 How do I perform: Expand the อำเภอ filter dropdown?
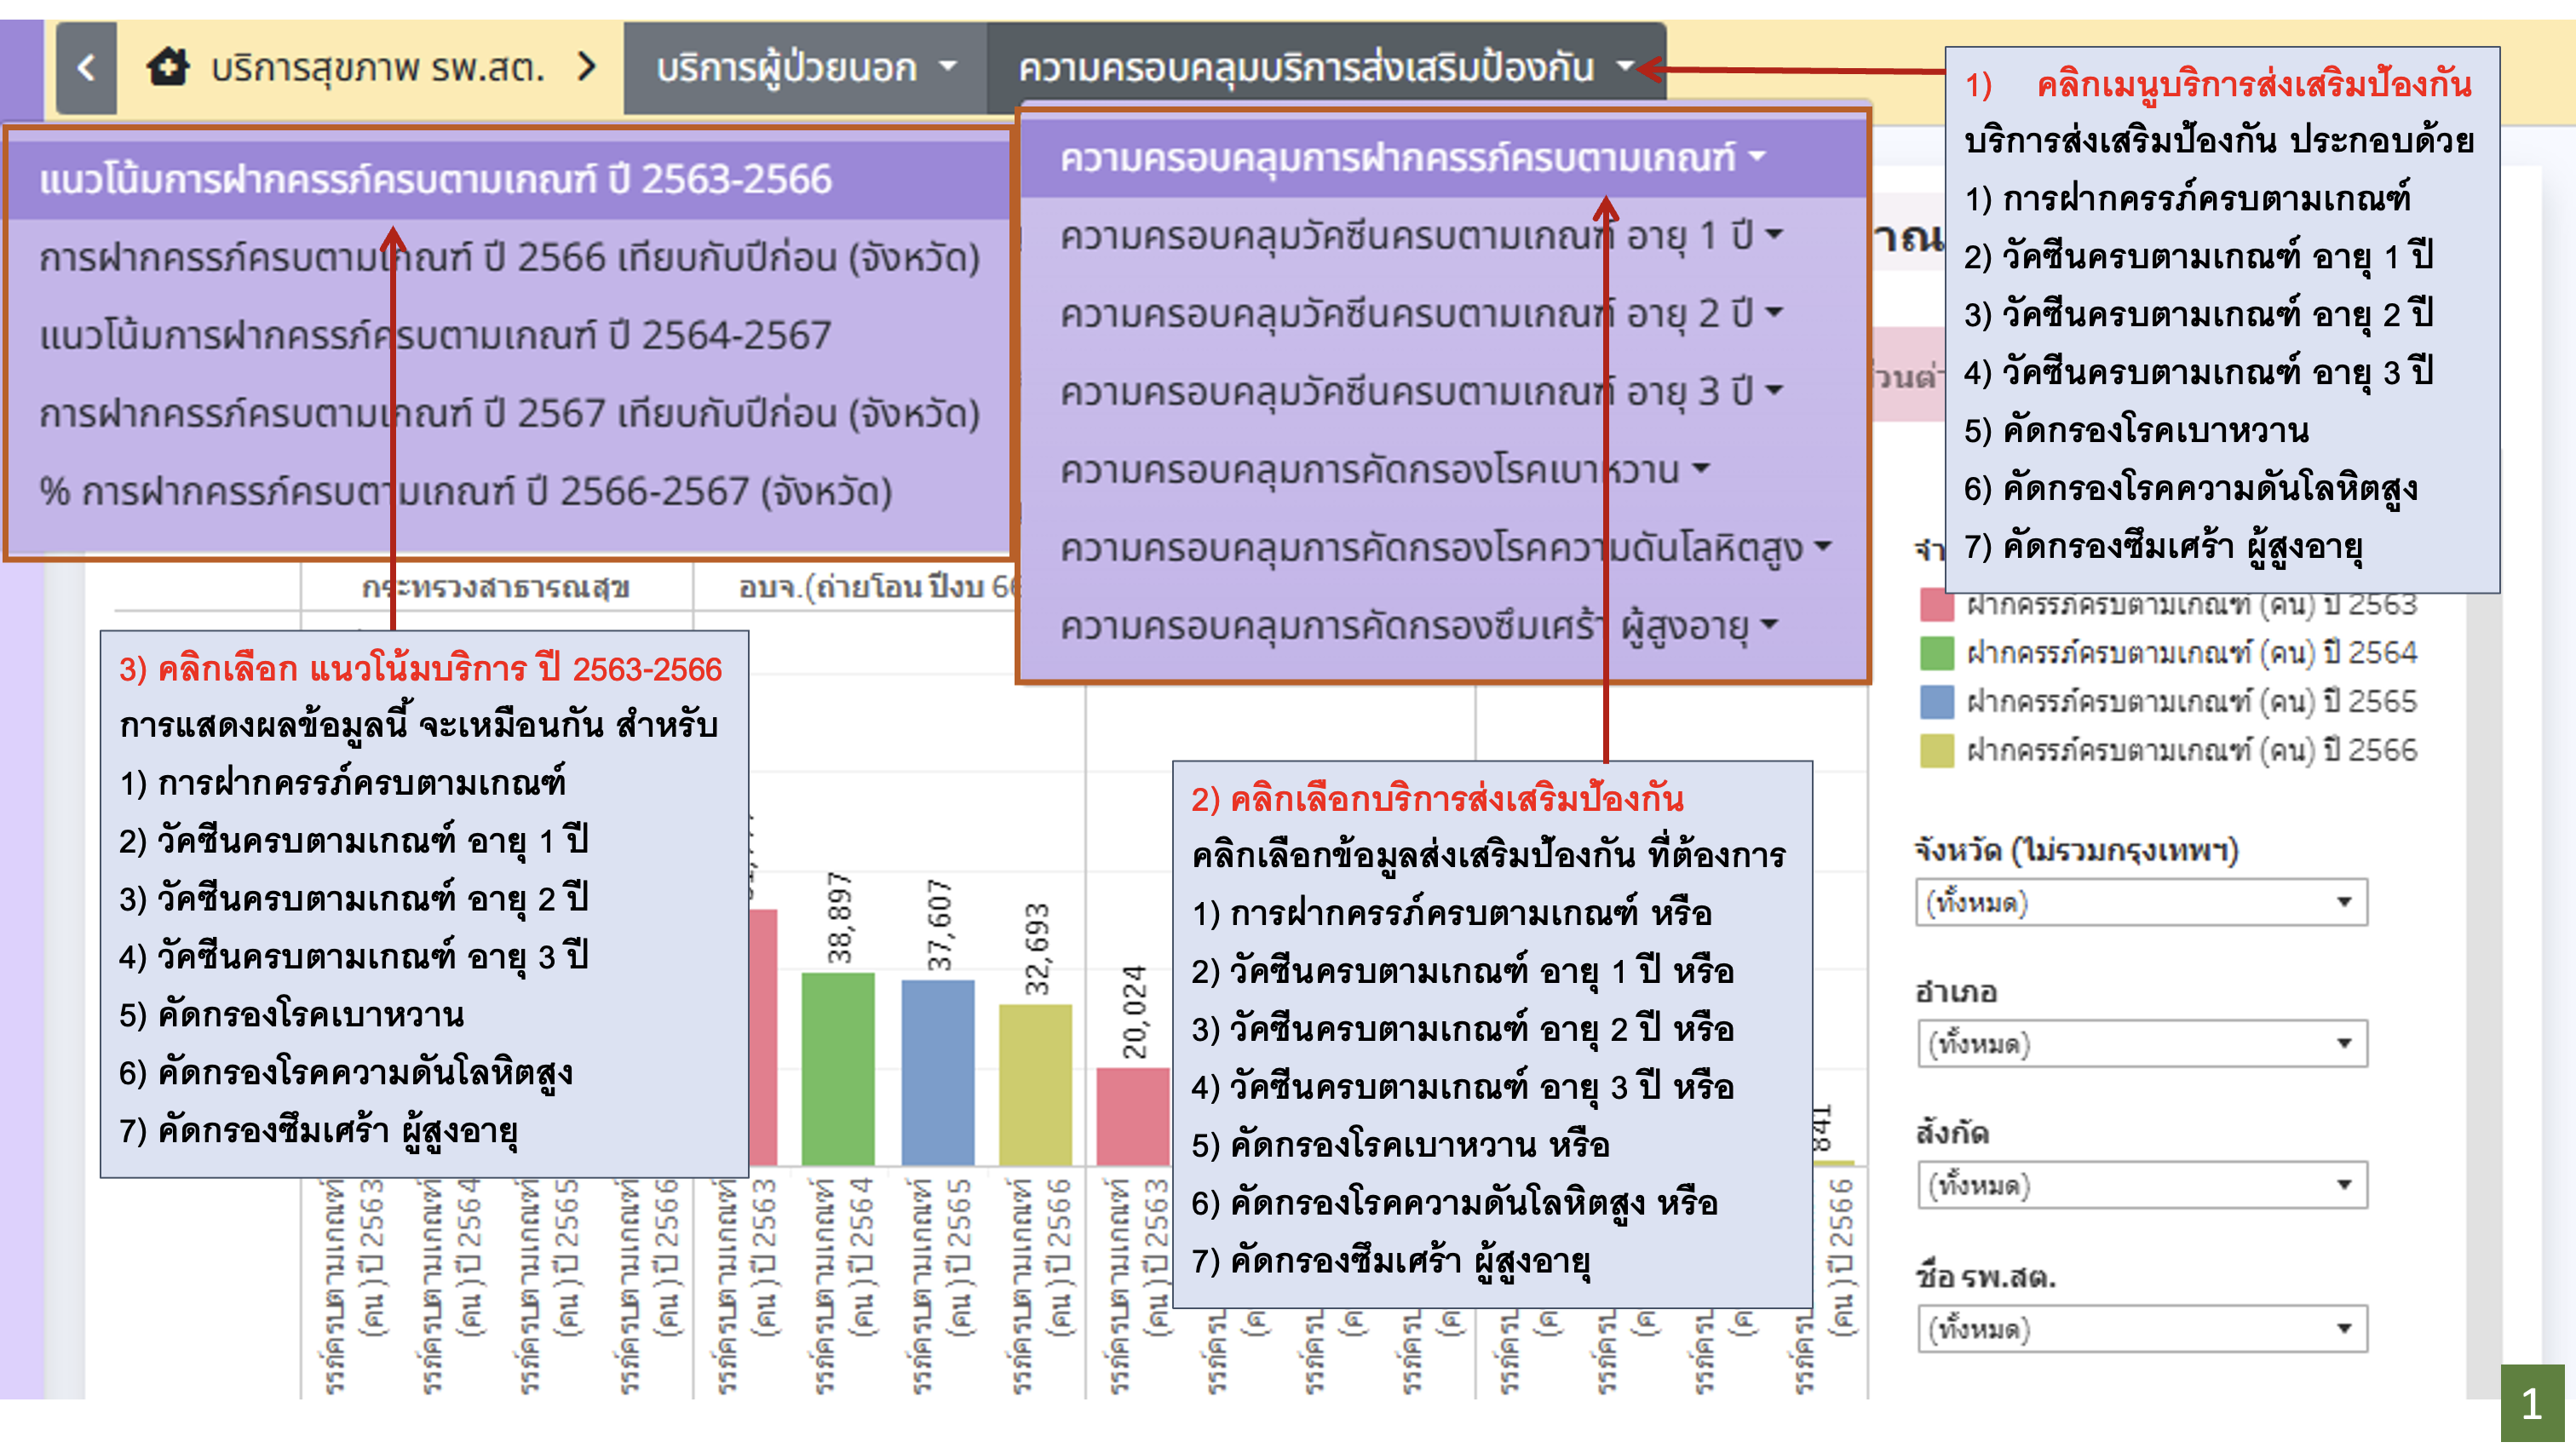2140,1043
